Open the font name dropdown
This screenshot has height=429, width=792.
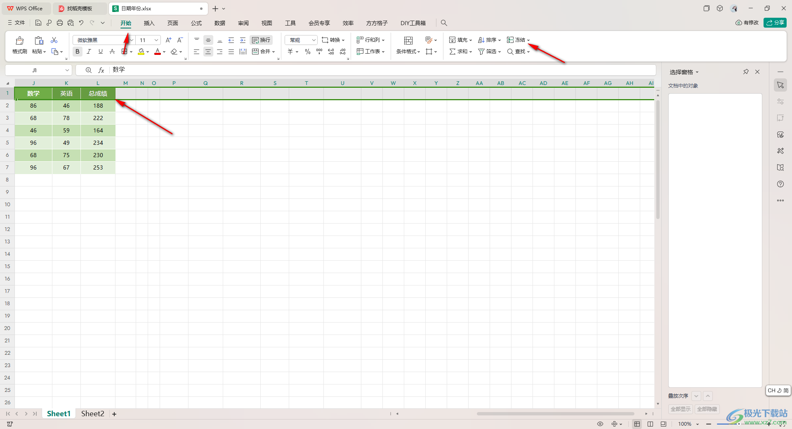tap(131, 40)
